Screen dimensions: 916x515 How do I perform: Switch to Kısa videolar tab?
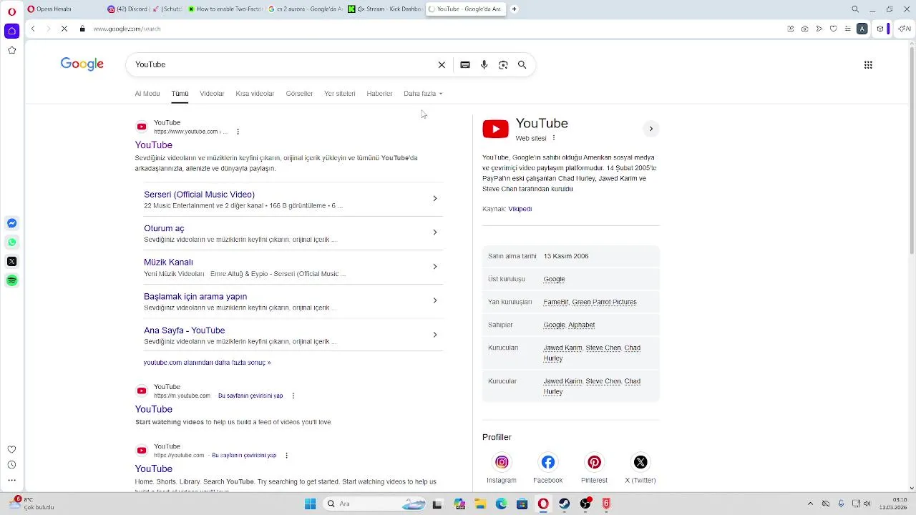point(255,94)
